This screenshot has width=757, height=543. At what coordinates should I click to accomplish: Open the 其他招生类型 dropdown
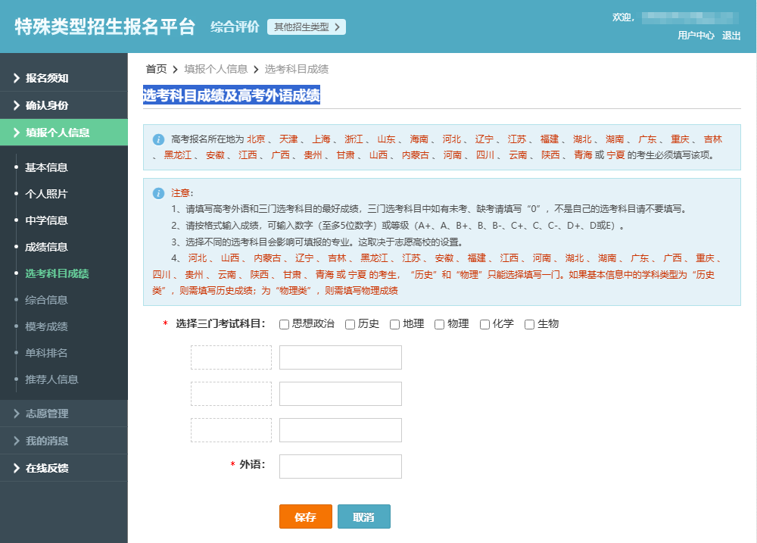[306, 26]
